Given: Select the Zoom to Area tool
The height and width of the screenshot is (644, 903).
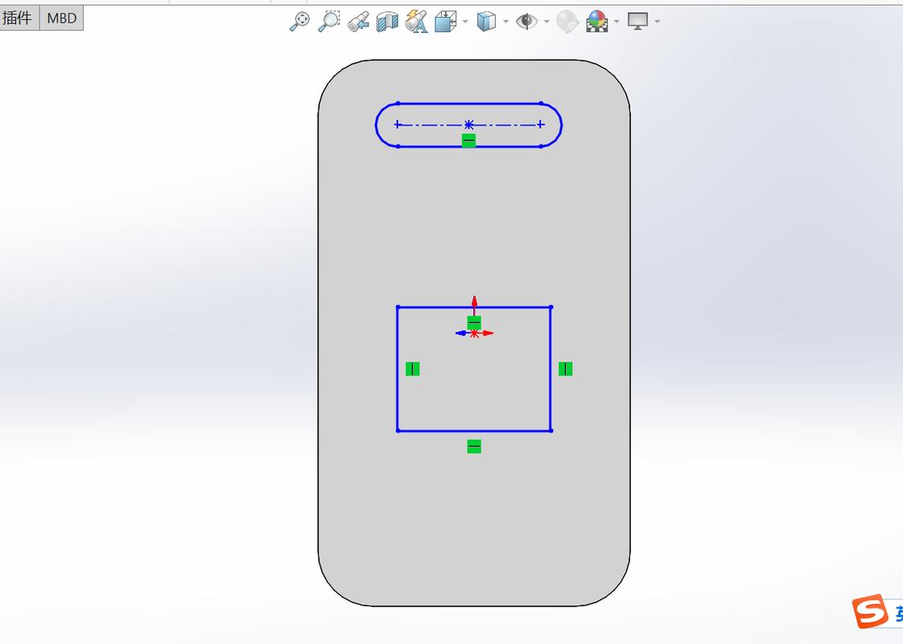Looking at the screenshot, I should [329, 21].
